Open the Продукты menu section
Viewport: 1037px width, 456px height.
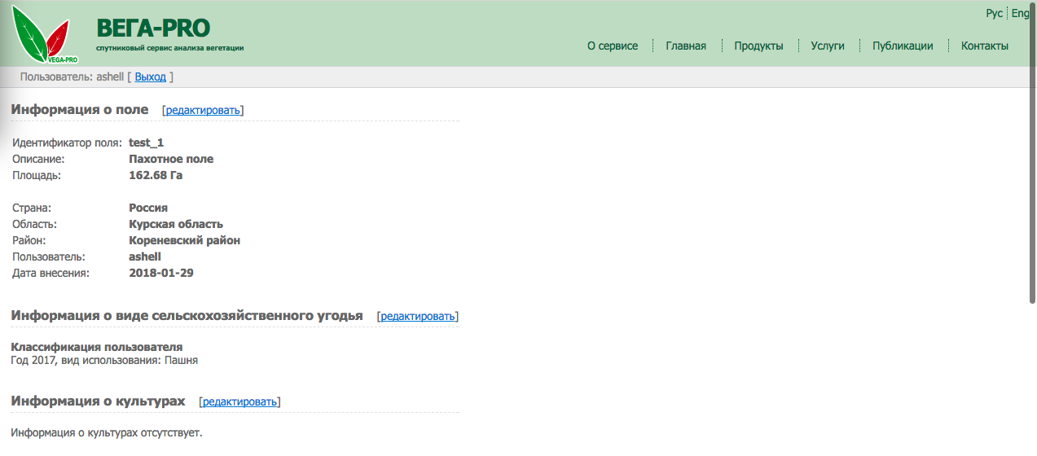[x=758, y=46]
